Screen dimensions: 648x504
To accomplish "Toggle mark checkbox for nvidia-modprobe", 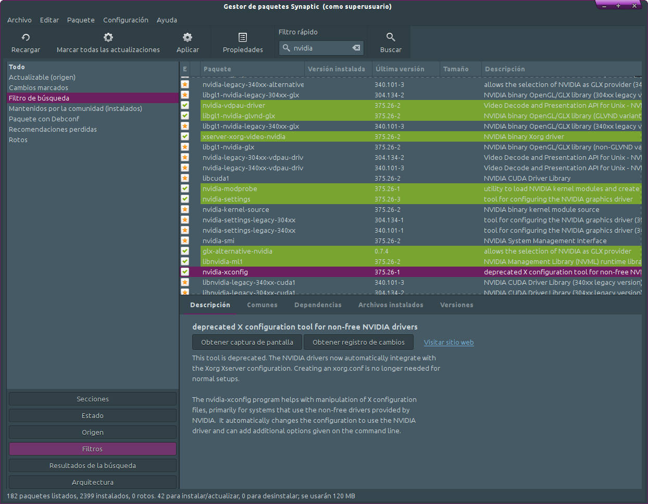I will (x=185, y=188).
